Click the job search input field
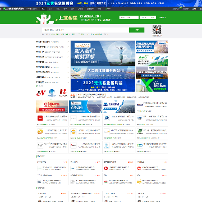The height and width of the screenshot is (202, 202). (x=85, y=30)
